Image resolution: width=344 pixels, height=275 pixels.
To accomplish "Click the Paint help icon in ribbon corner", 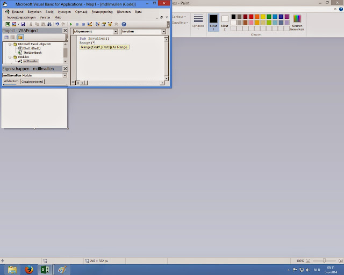I will [341, 9].
